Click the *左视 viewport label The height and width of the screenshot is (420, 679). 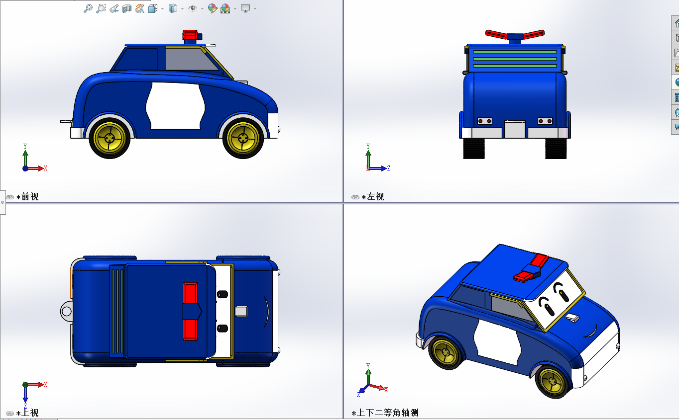coord(373,197)
